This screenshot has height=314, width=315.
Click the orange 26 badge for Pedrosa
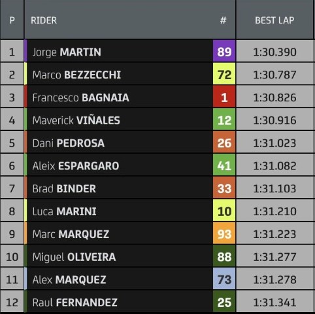(x=224, y=142)
